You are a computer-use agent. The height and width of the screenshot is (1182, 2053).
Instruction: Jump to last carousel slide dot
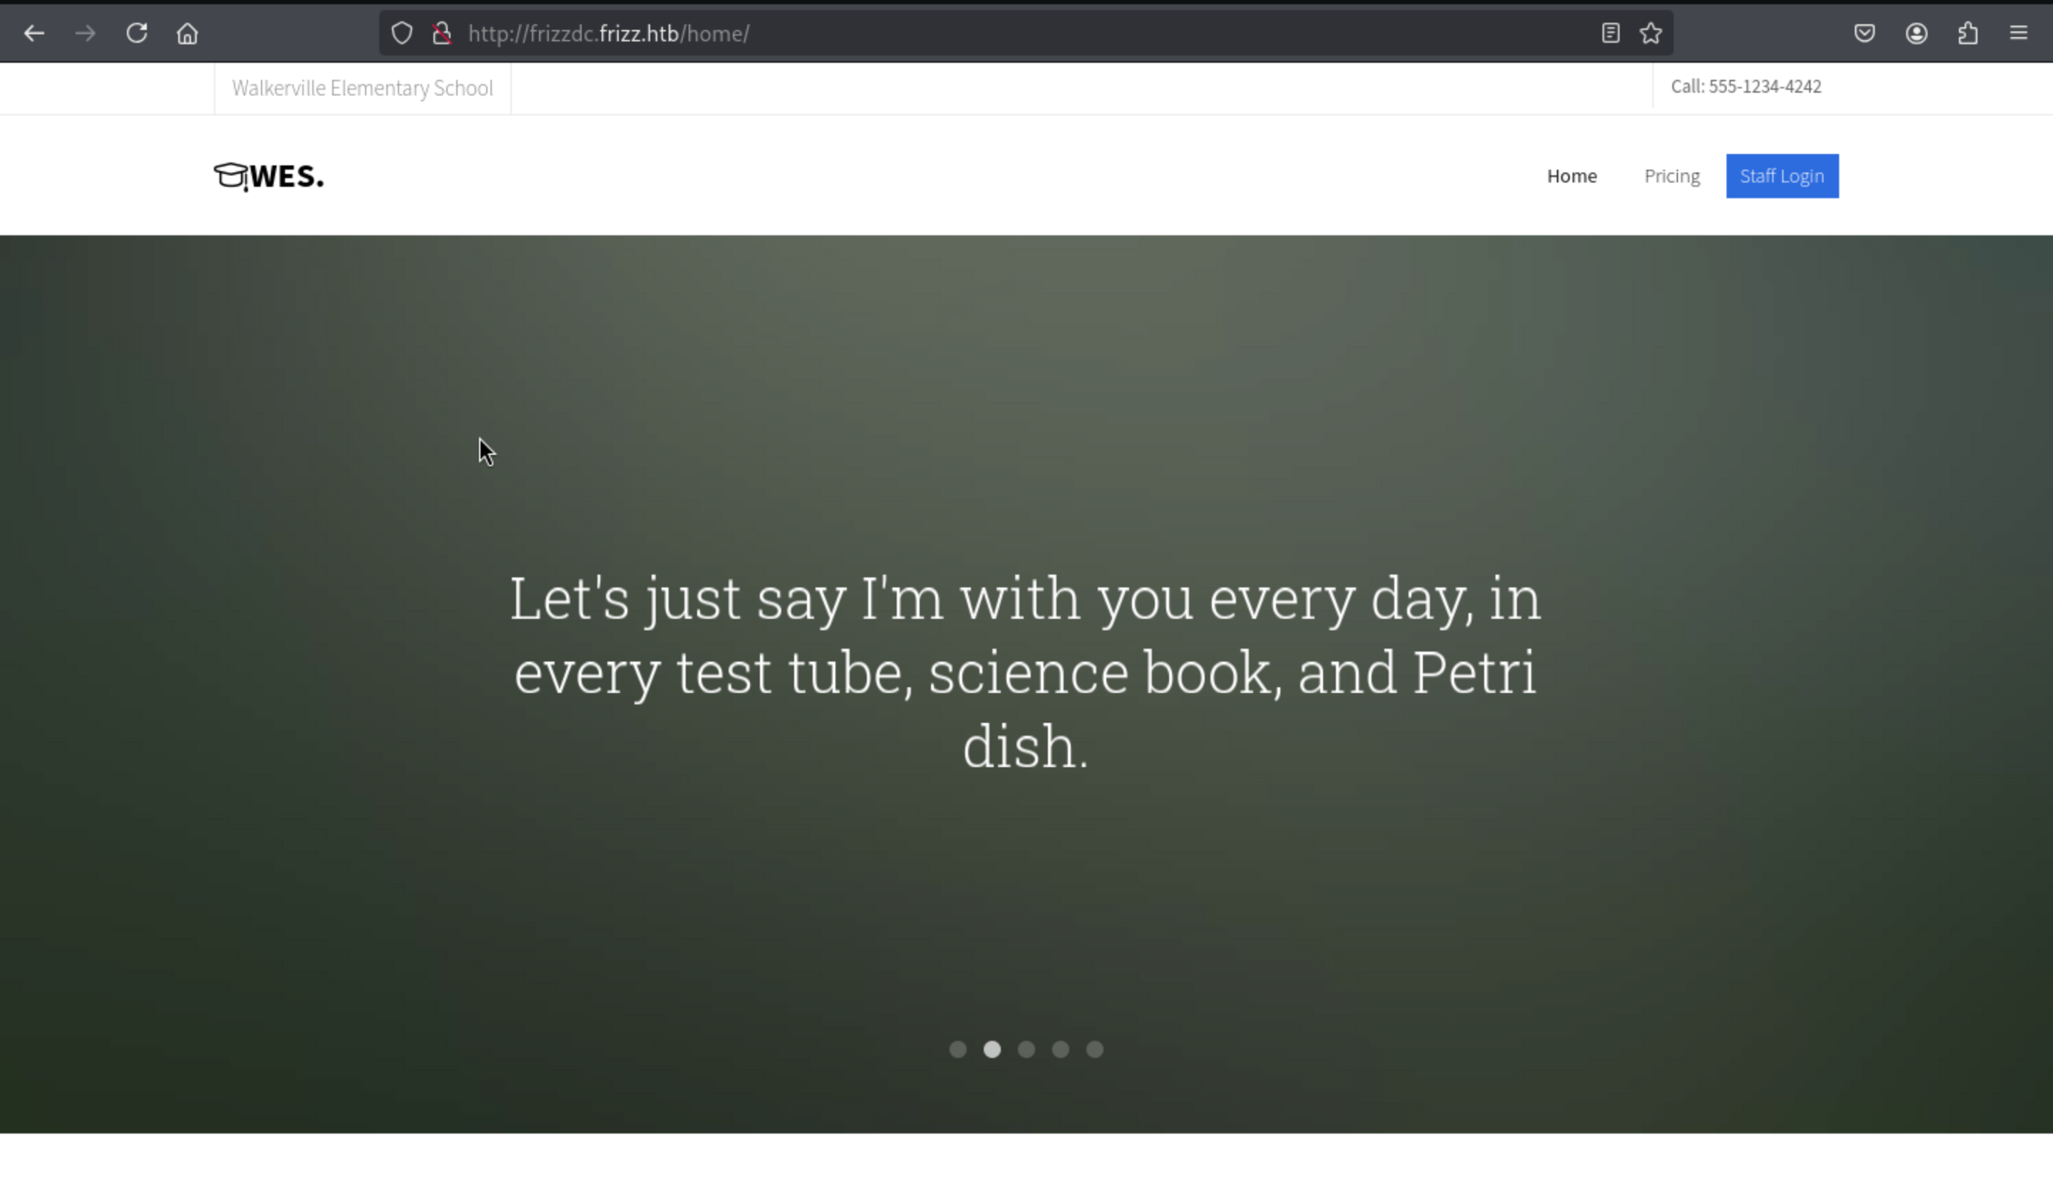(x=1094, y=1049)
